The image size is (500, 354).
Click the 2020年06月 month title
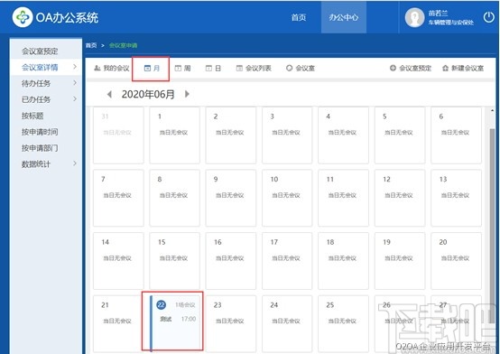click(148, 94)
